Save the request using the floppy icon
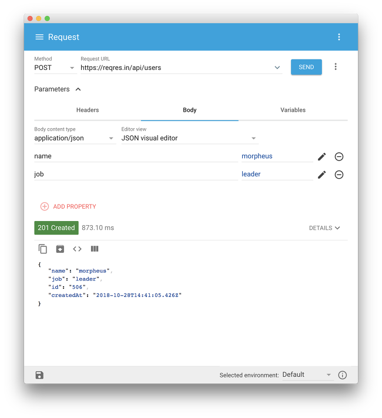Screen dimensions: 382x418 click(39, 375)
